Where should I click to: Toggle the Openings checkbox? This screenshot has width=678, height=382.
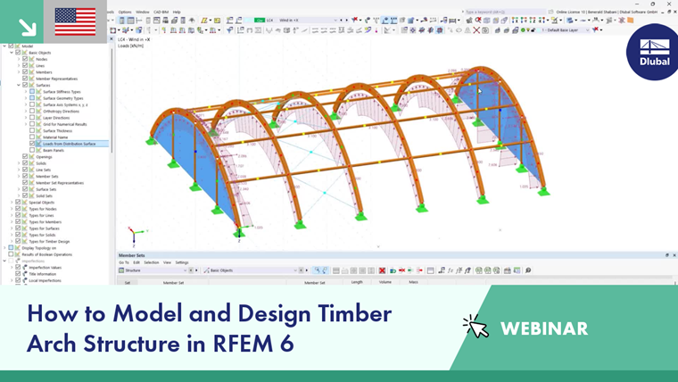click(x=25, y=156)
